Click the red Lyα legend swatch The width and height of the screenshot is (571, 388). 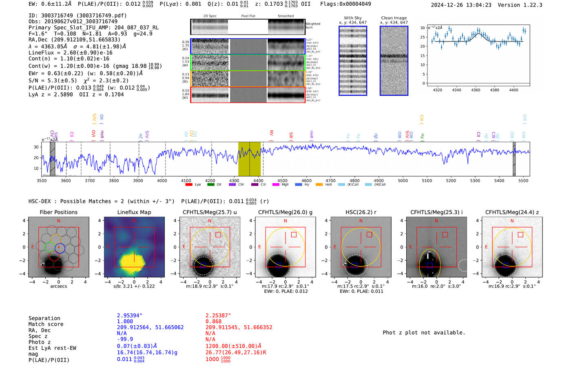[x=188, y=184]
